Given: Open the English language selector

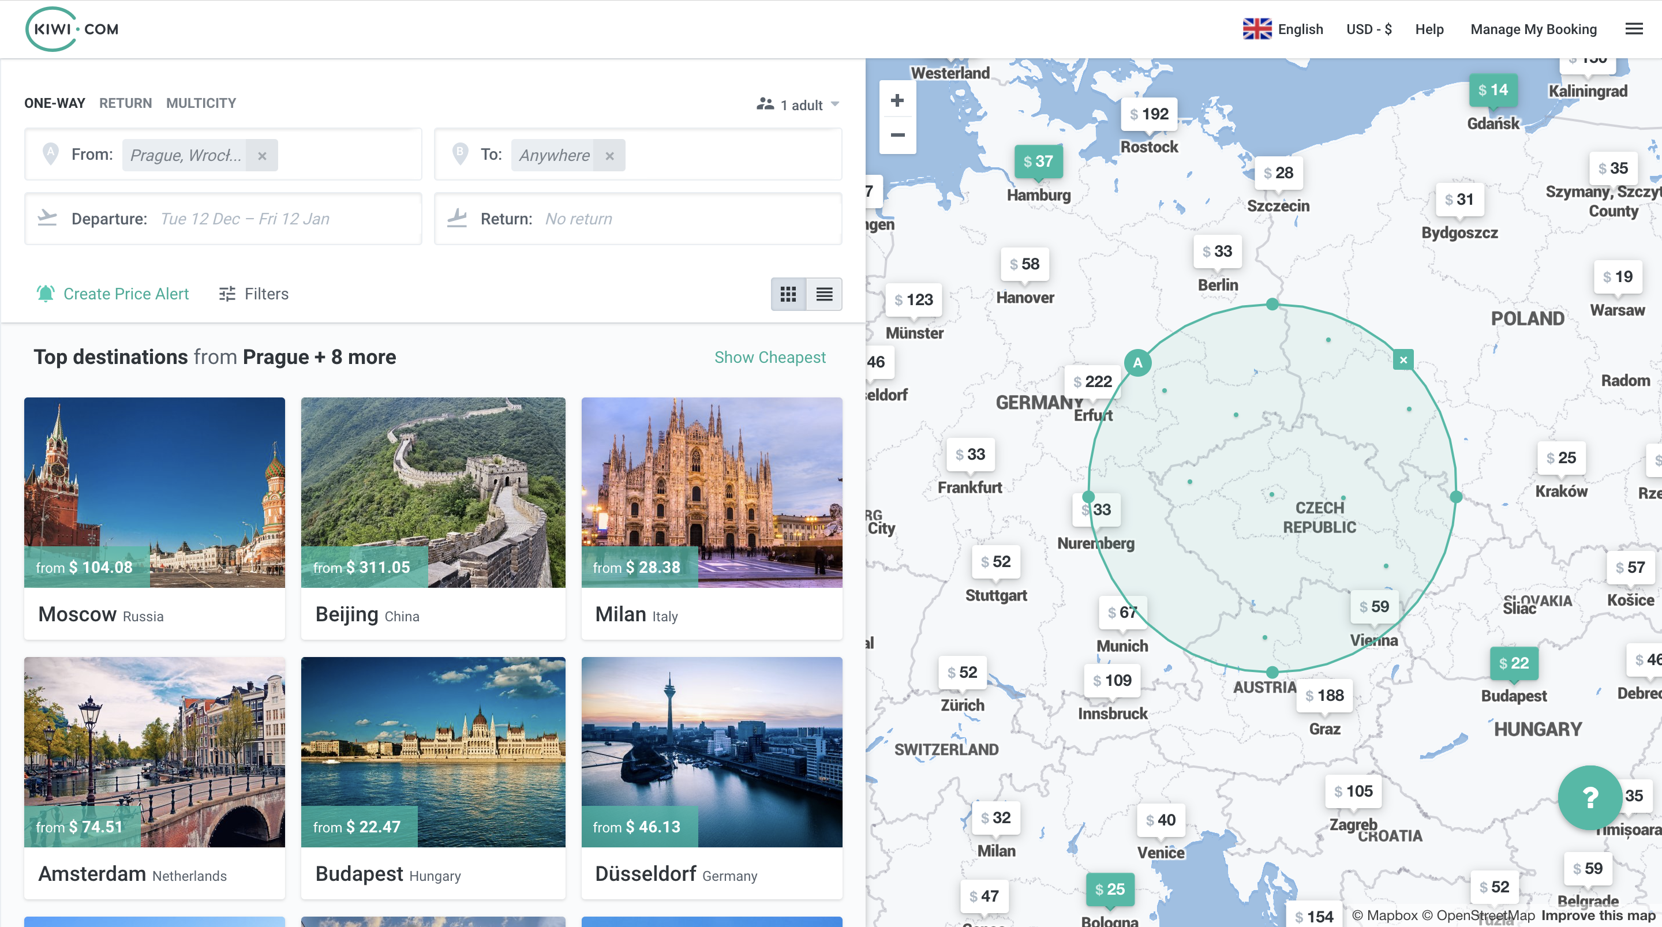Looking at the screenshot, I should coord(1283,29).
